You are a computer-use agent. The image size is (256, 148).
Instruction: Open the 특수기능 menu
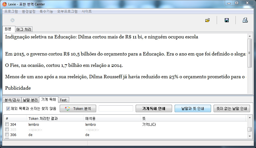click(46, 11)
